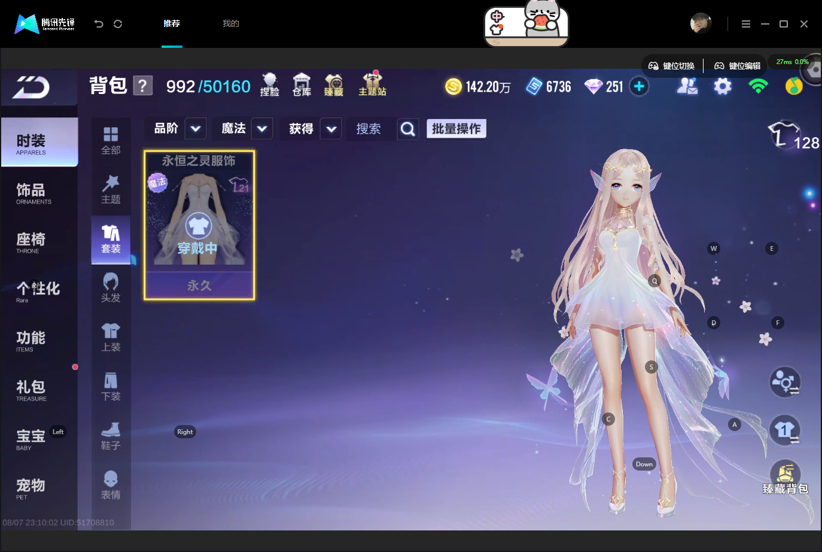This screenshot has height=552, width=822.
Task: Select the 永恒之灵服饰 outfit card
Action: click(199, 225)
